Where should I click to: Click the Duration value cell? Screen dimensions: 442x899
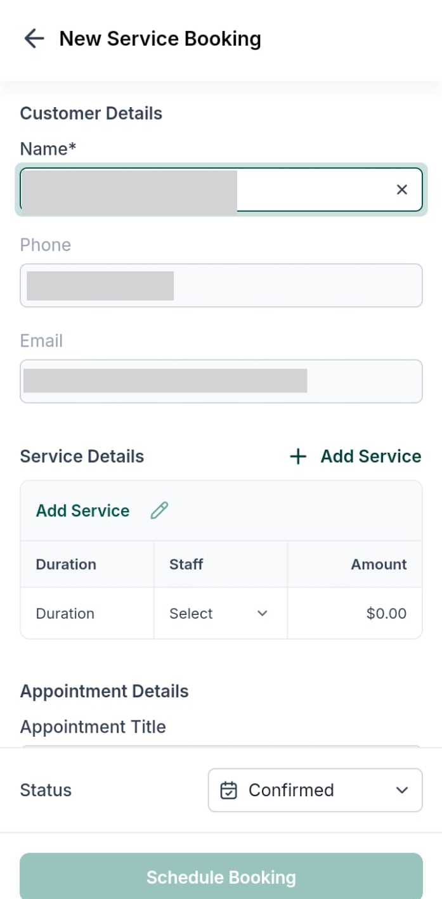(65, 614)
